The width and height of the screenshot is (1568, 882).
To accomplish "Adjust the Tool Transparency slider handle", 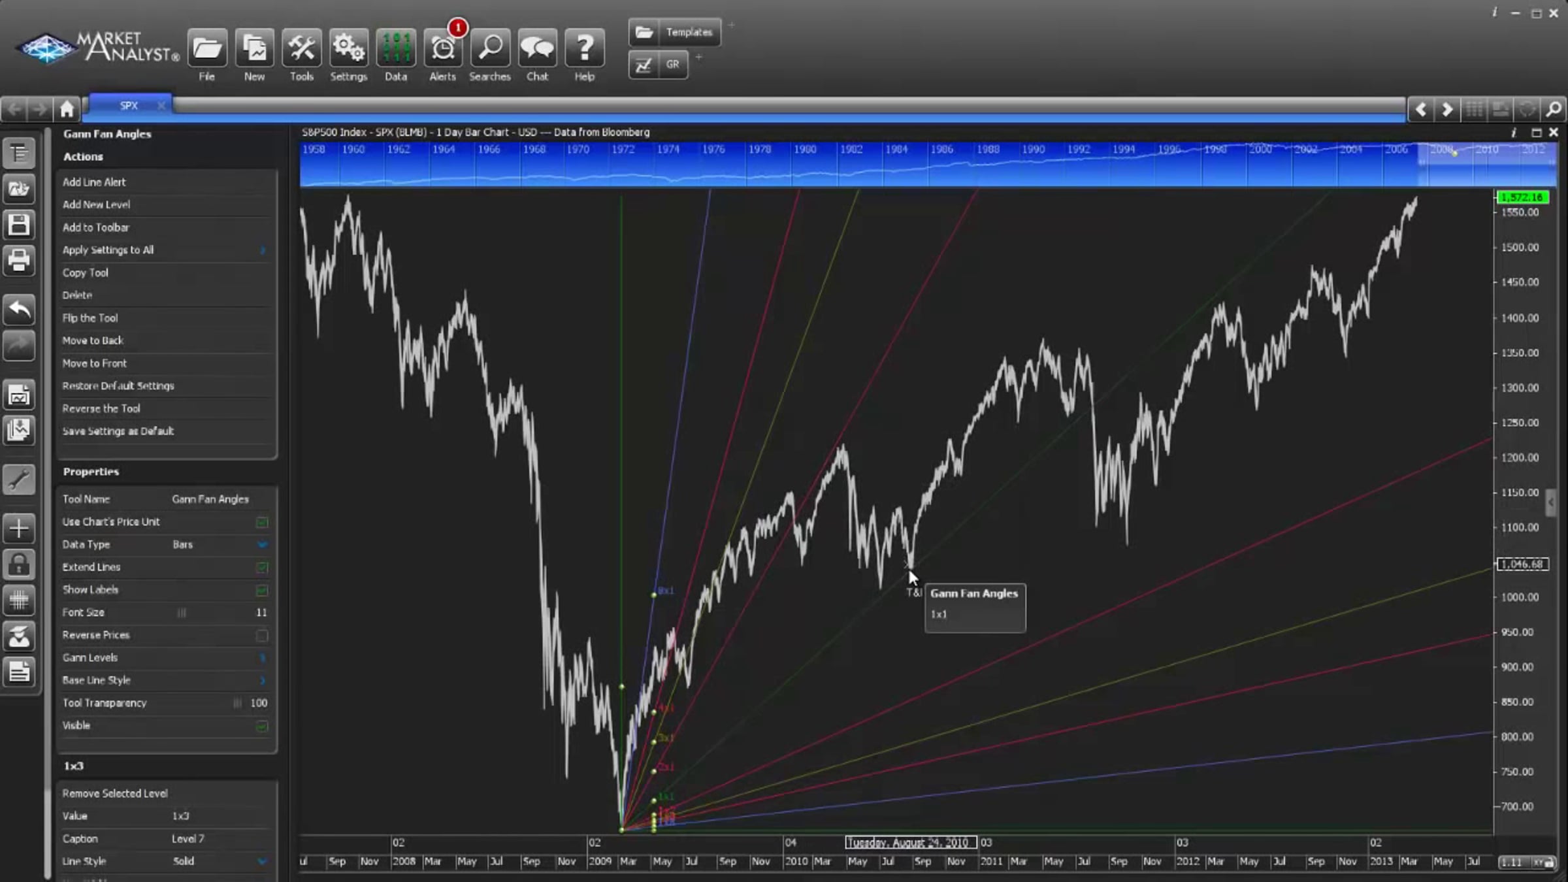I will [x=237, y=703].
